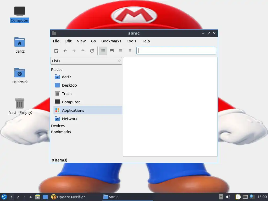268x201 pixels.
Task: Switch to thumbnail view mode
Action: (112, 51)
